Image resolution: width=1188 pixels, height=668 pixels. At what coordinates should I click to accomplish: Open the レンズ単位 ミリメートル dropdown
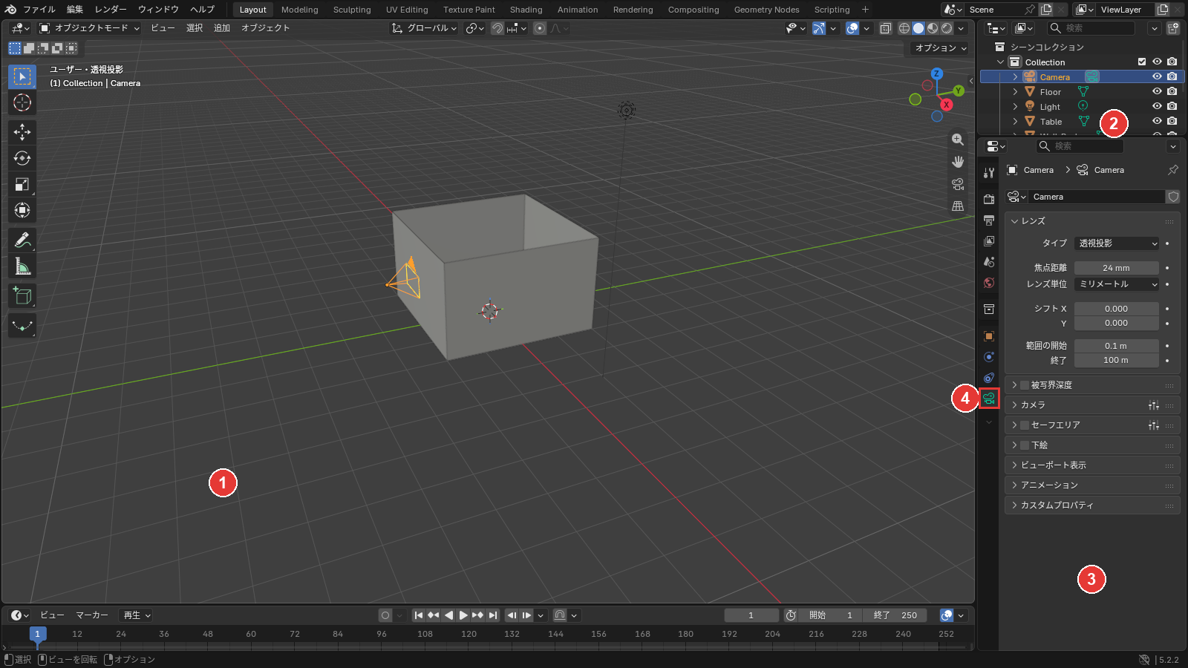pyautogui.click(x=1117, y=284)
